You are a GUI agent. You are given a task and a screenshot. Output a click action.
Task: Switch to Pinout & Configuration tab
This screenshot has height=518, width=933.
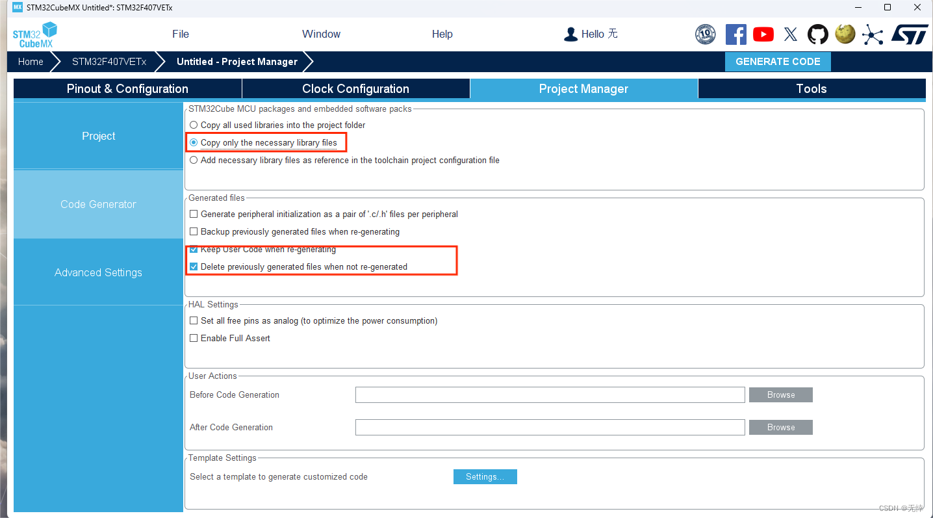127,88
